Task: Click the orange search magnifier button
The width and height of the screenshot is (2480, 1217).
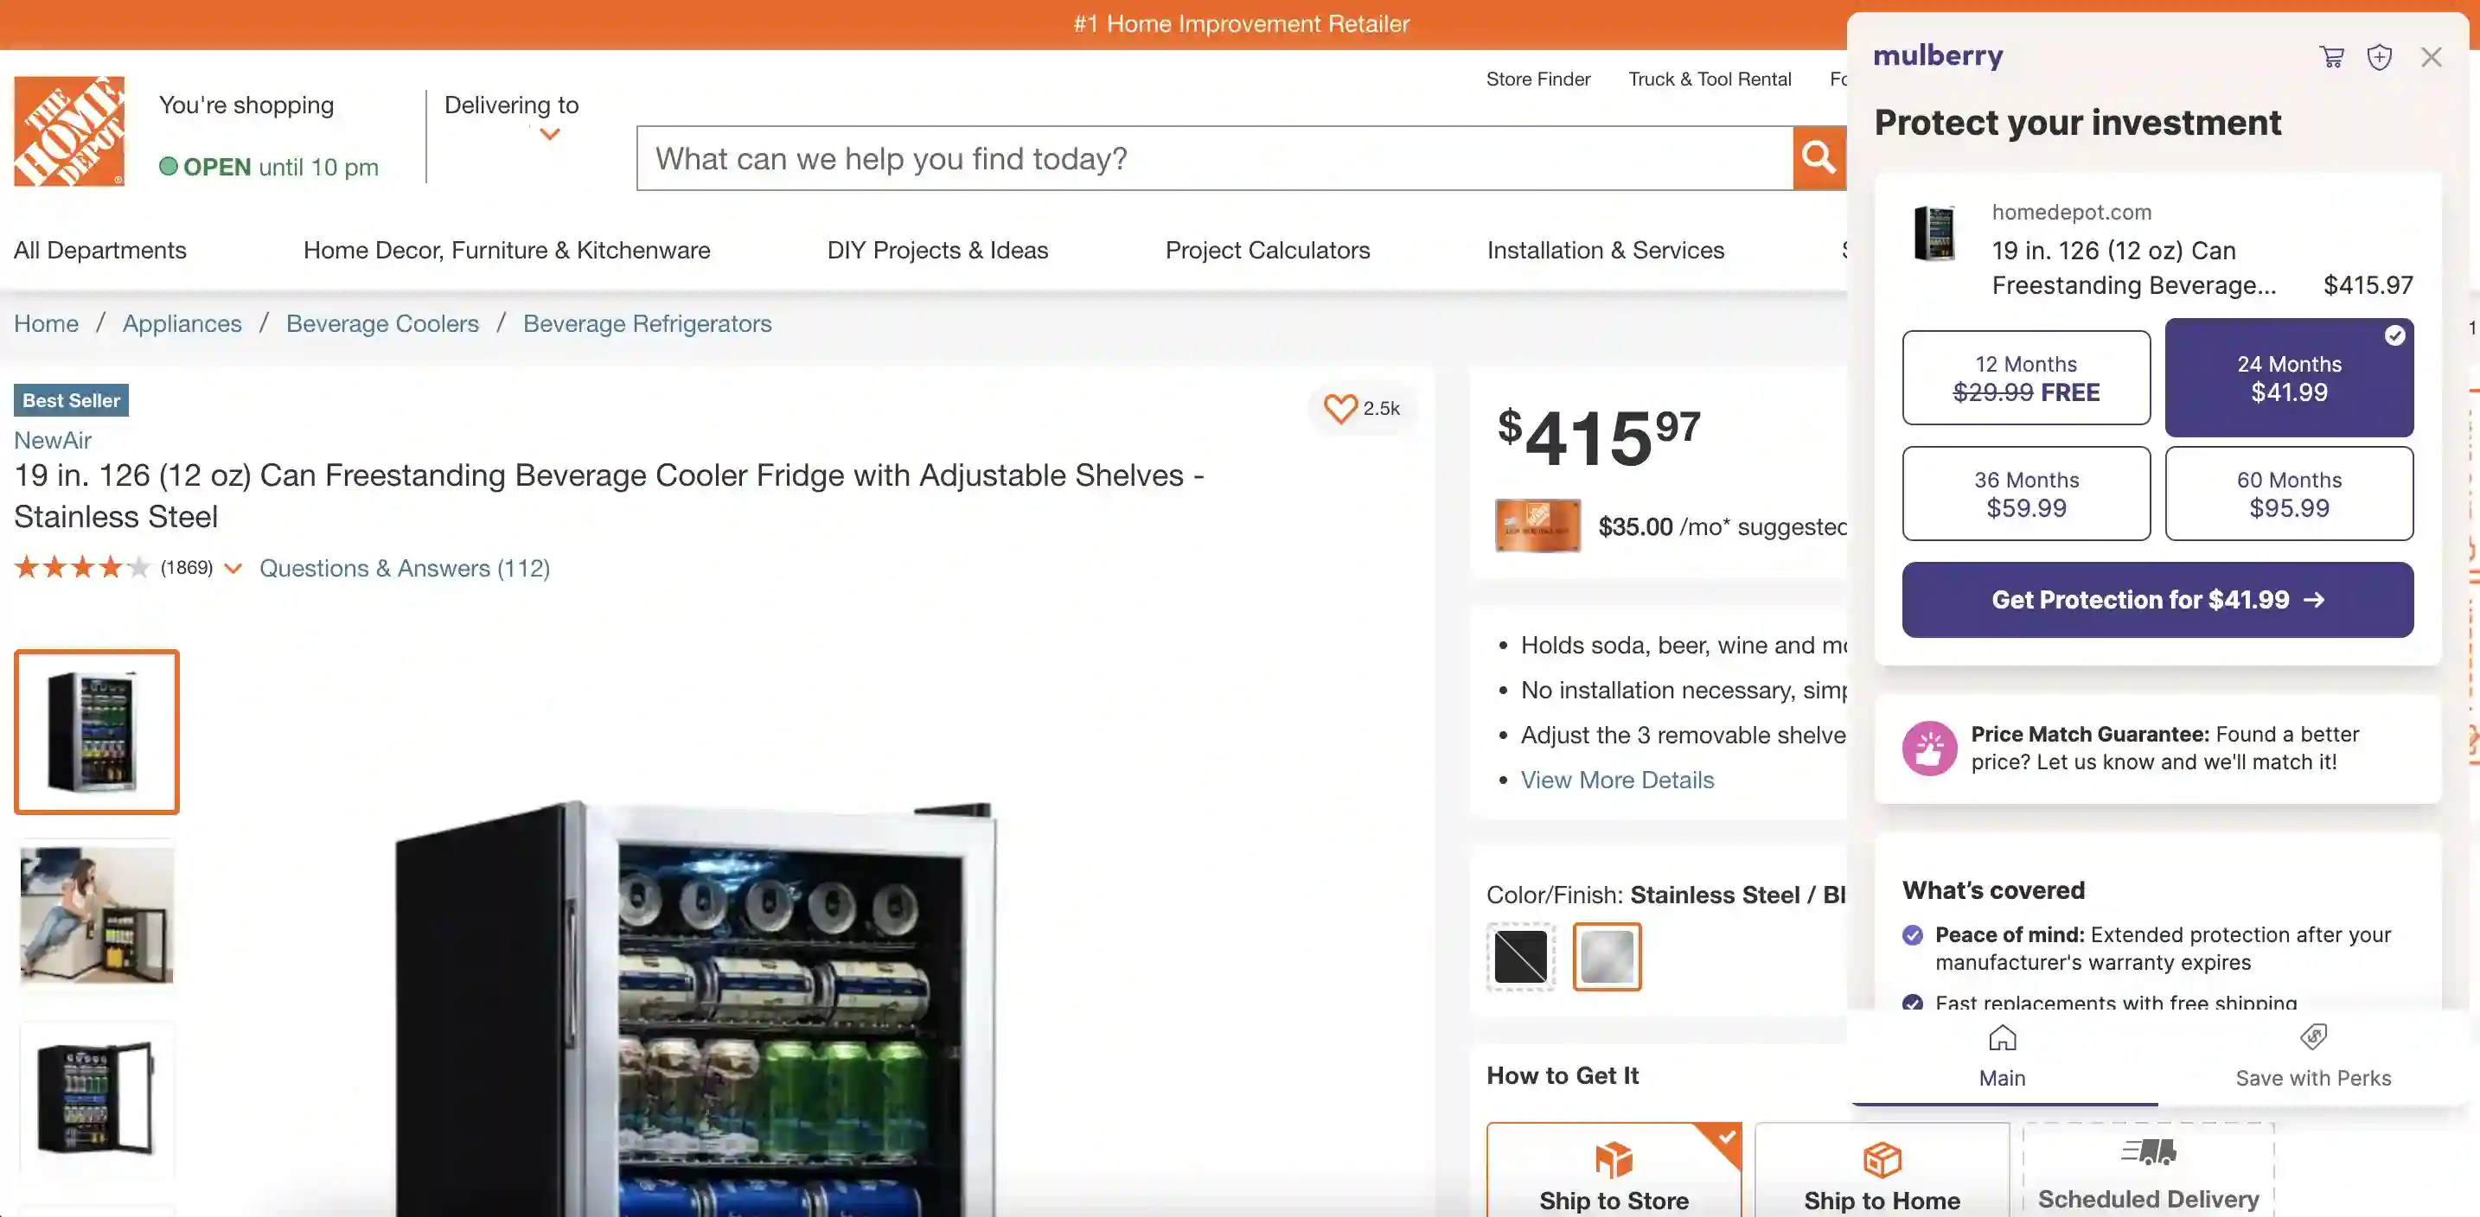Action: click(x=1818, y=158)
